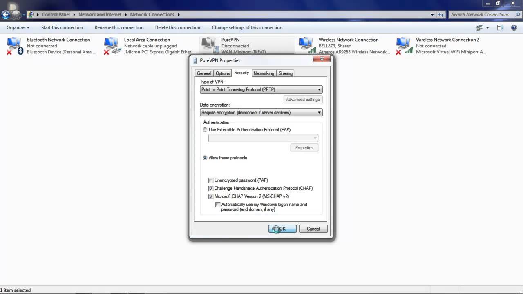Toggle the preview pane icon
523x294 pixels.
pyautogui.click(x=500, y=27)
